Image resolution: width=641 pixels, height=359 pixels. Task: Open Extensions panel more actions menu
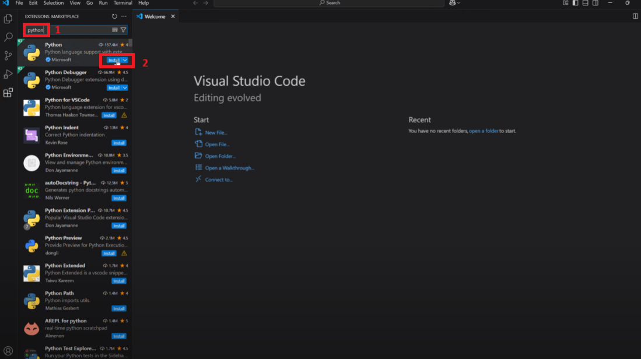[124, 16]
